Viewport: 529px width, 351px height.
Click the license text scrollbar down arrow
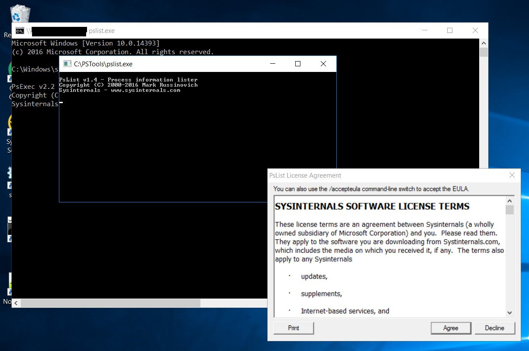510,313
